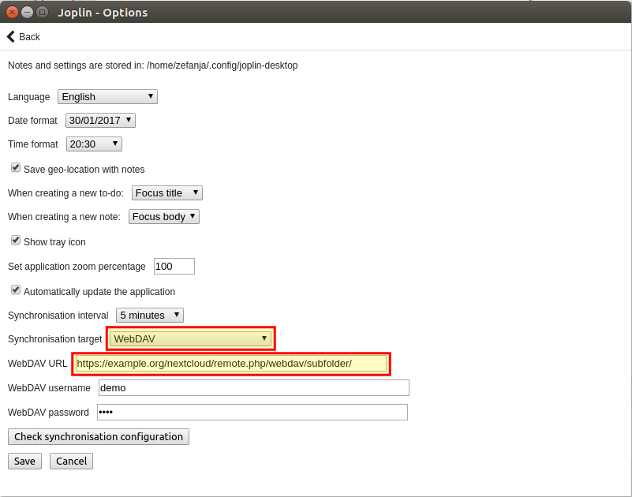Screen dimensions: 632x497
Task: Open the Synchronisation interval dropdown
Action: click(150, 316)
